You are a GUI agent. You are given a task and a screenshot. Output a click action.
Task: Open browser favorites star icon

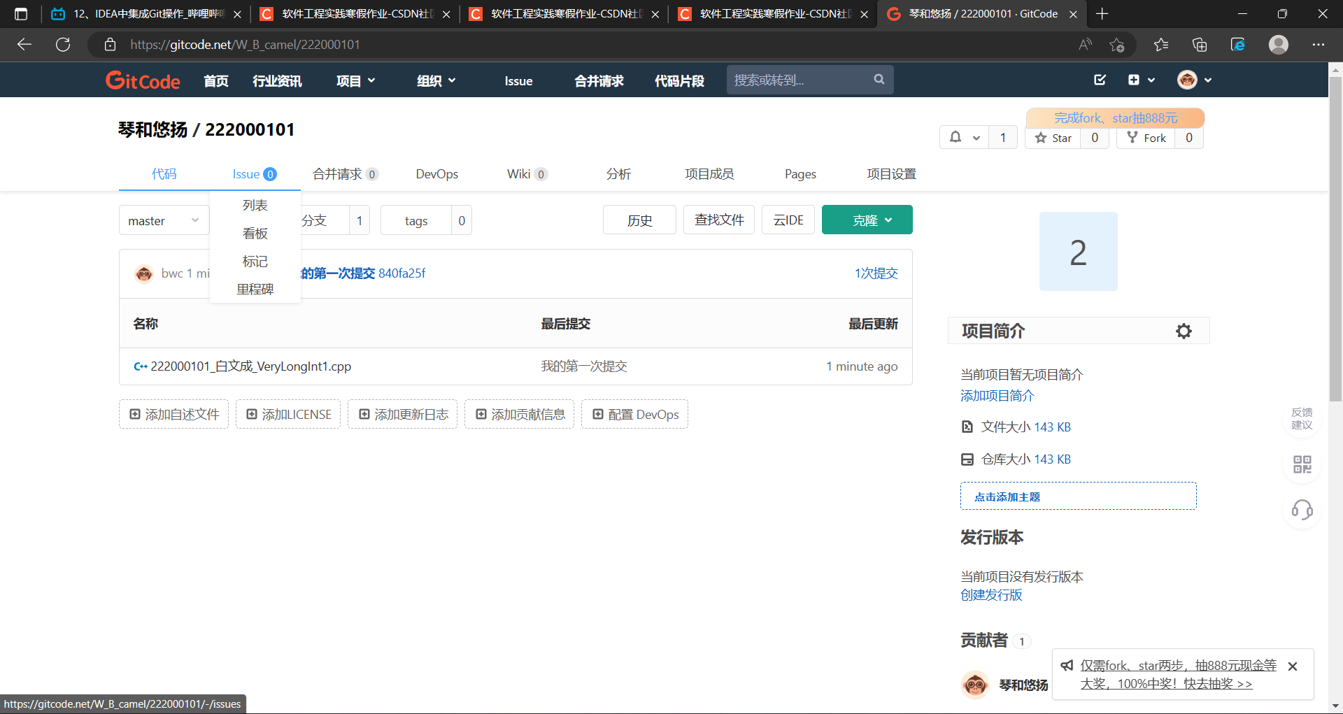(x=1161, y=45)
